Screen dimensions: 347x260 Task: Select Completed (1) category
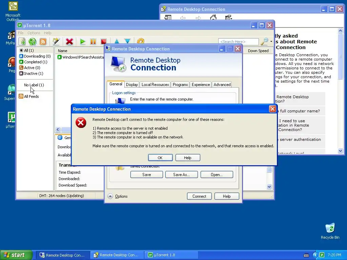coord(33,62)
